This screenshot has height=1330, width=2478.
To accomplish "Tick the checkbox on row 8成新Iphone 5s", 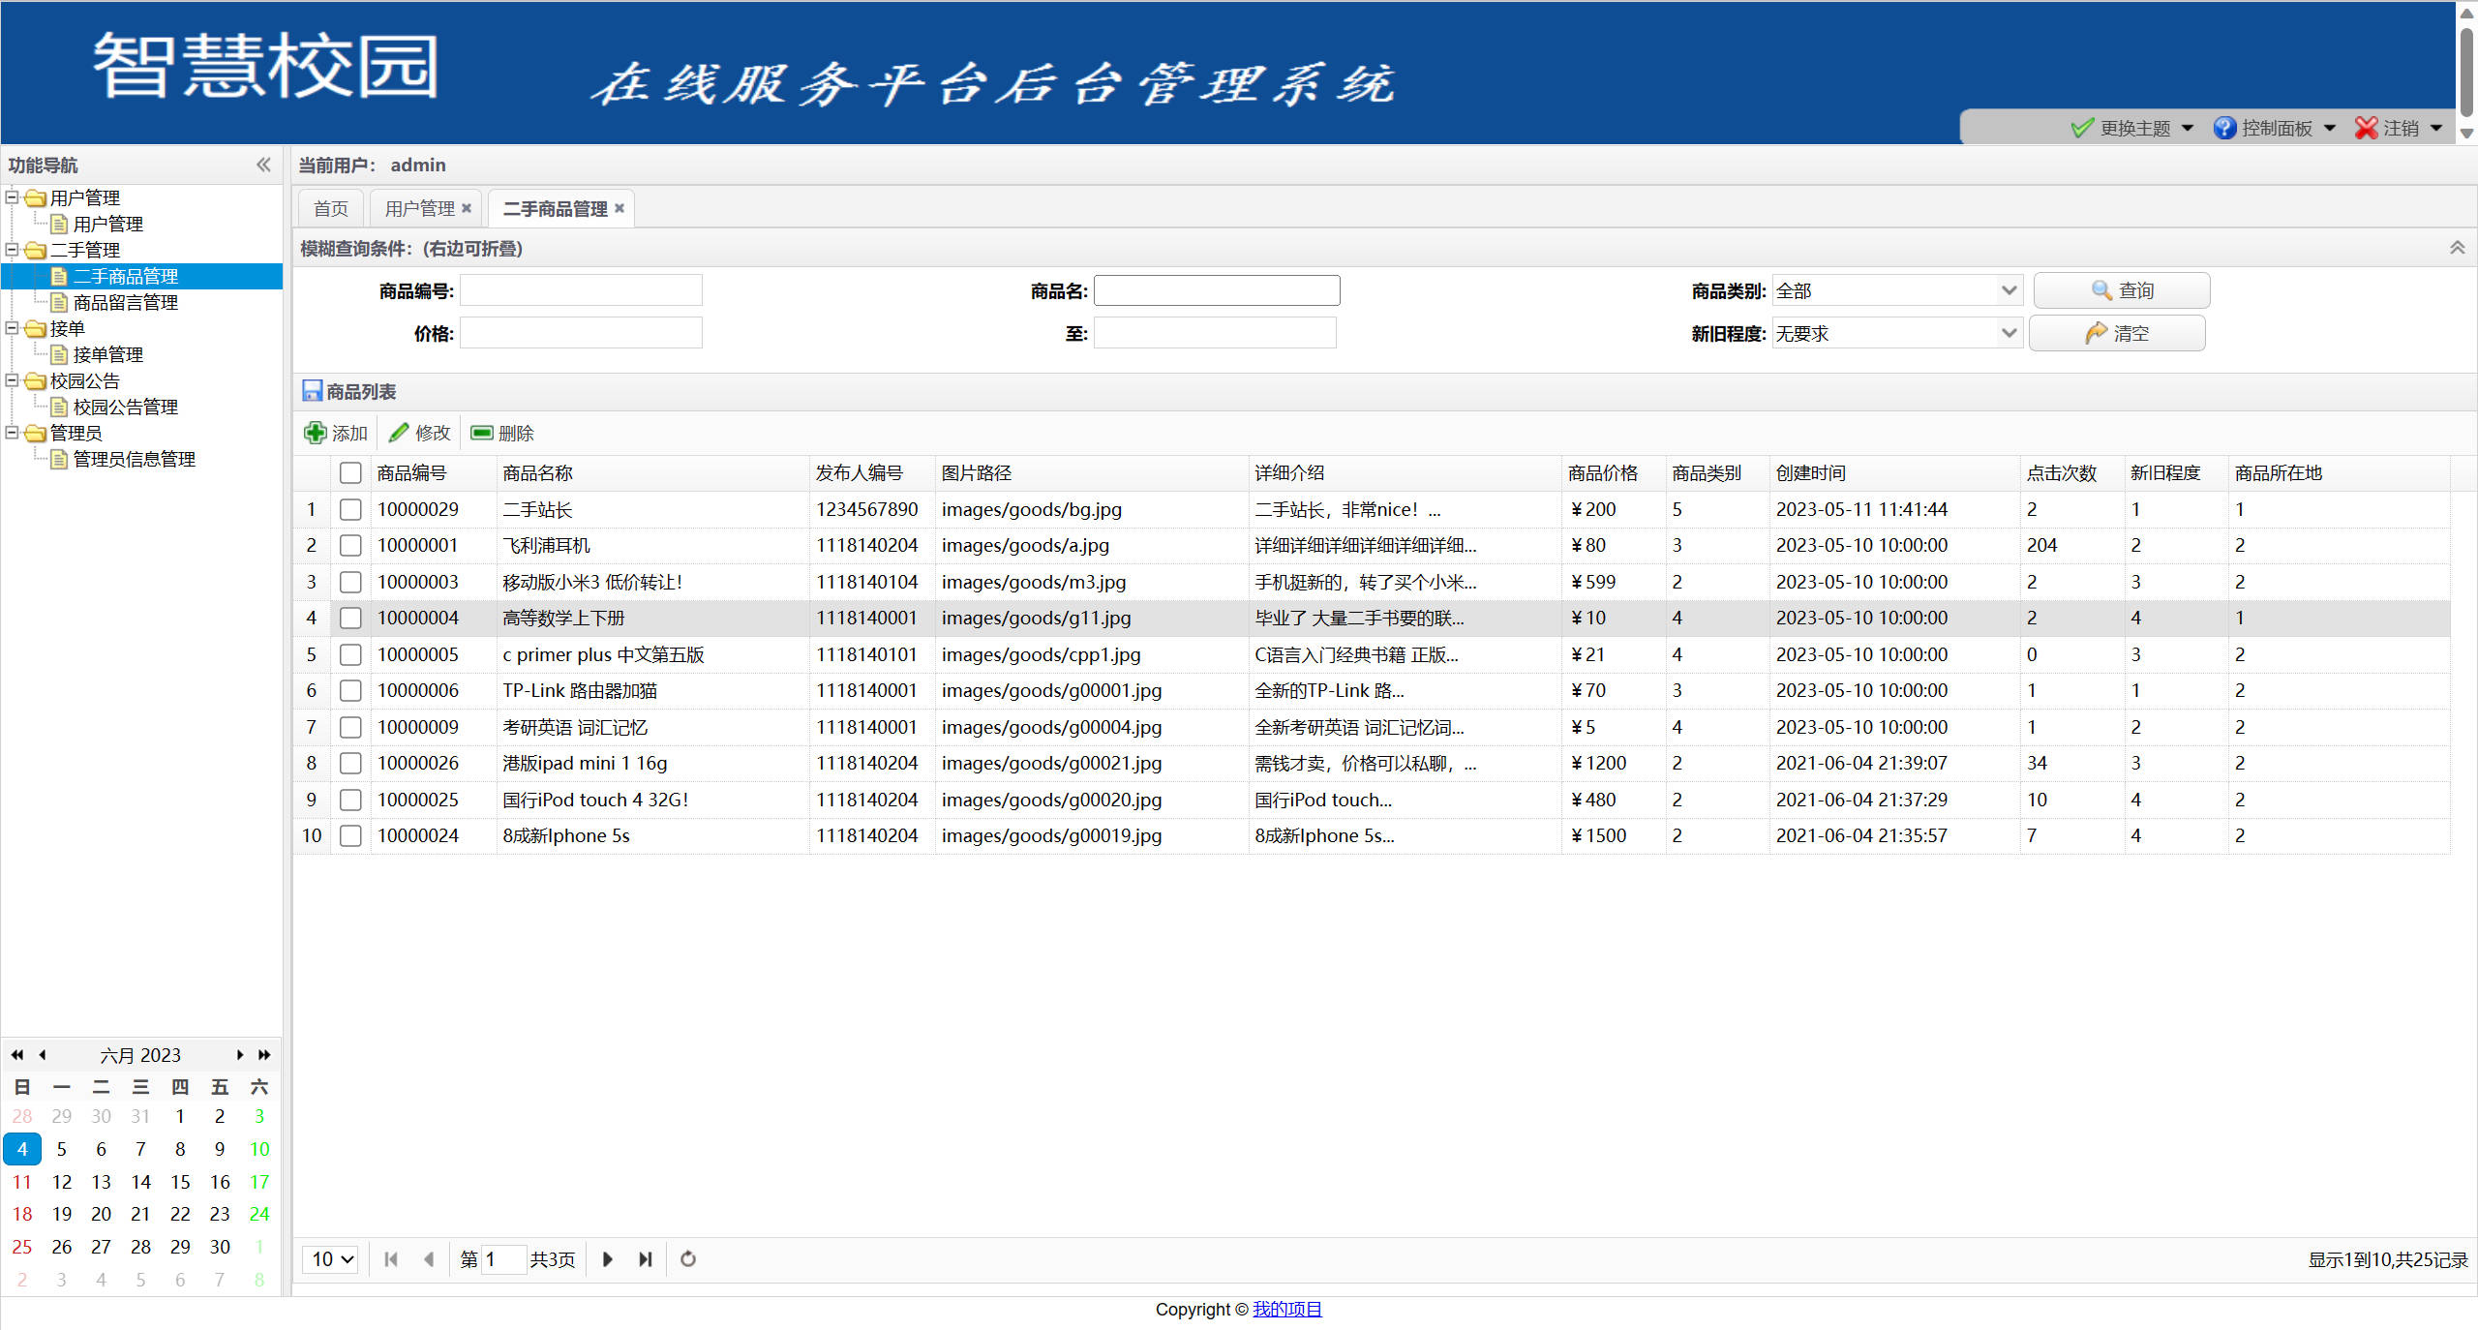I will [x=350, y=835].
